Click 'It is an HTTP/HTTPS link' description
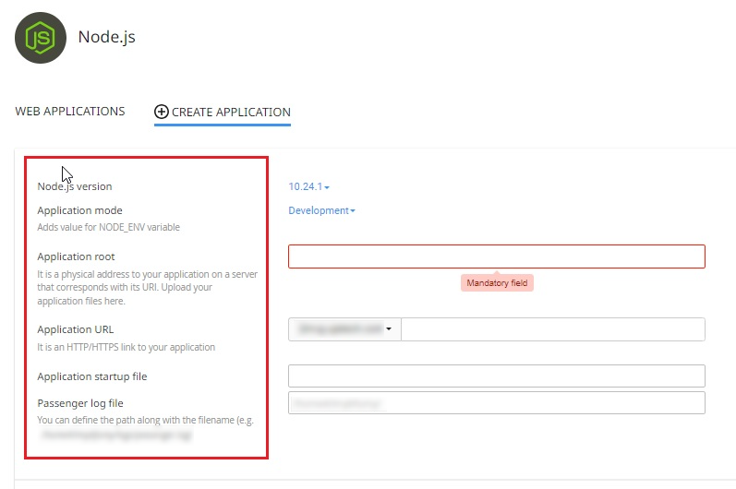Image resolution: width=736 pixels, height=489 pixels. pyautogui.click(x=127, y=347)
